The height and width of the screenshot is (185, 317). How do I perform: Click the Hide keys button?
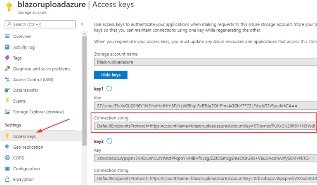[x=111, y=75]
